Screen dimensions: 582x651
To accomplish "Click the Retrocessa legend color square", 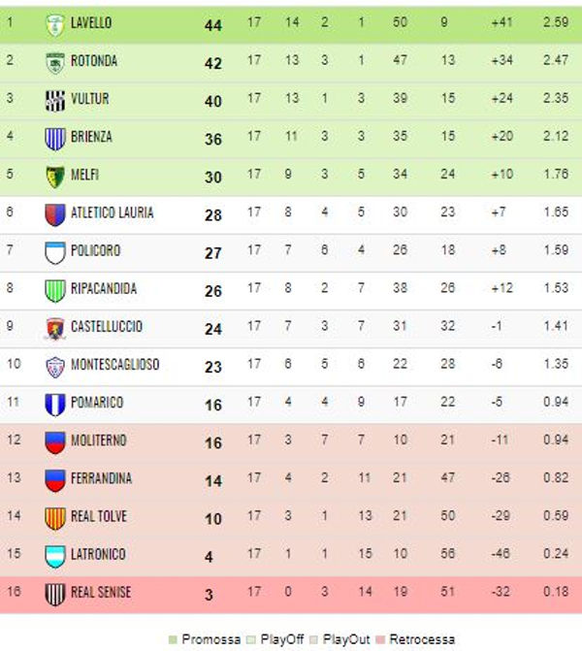I will click(x=380, y=639).
